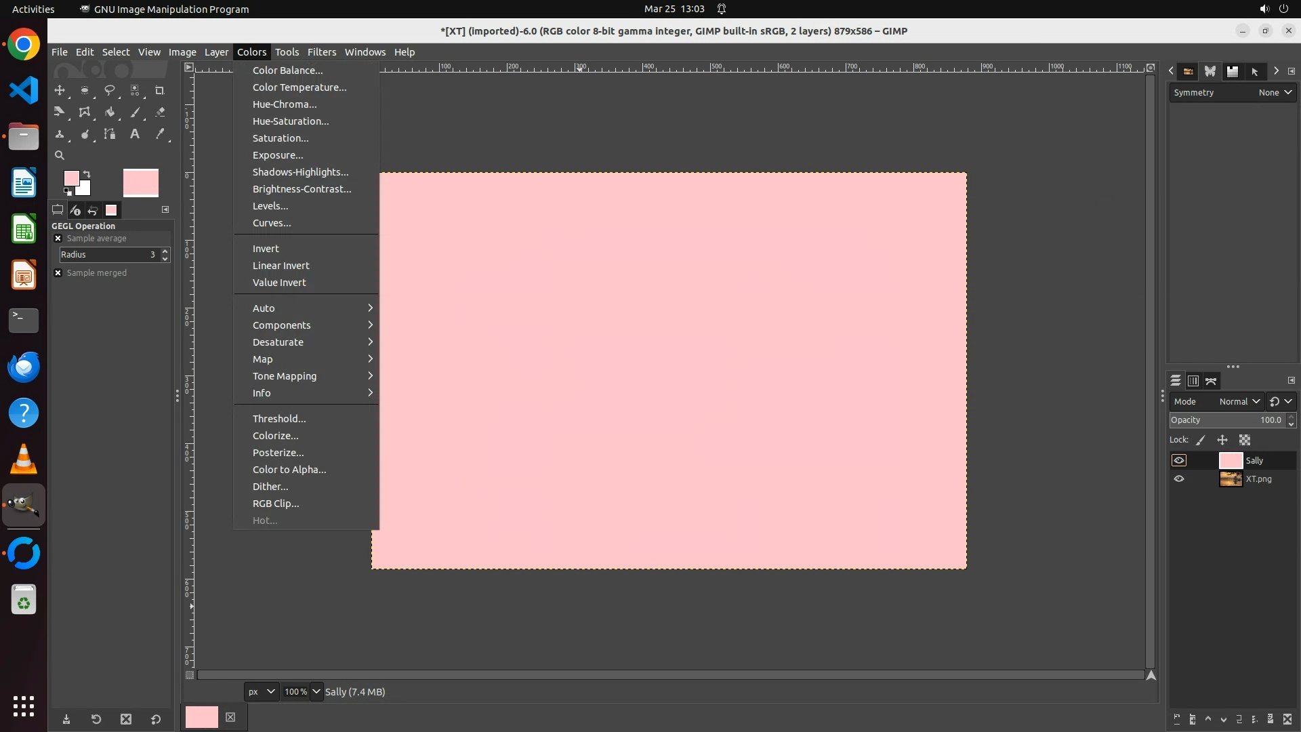Select the Text tool
Image resolution: width=1301 pixels, height=732 pixels.
(135, 134)
